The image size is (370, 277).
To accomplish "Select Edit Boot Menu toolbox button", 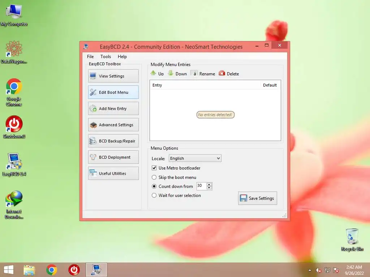I will pyautogui.click(x=113, y=92).
